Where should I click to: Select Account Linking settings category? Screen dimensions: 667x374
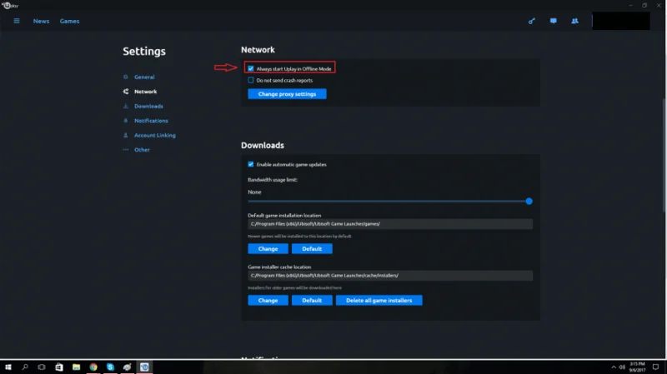155,135
